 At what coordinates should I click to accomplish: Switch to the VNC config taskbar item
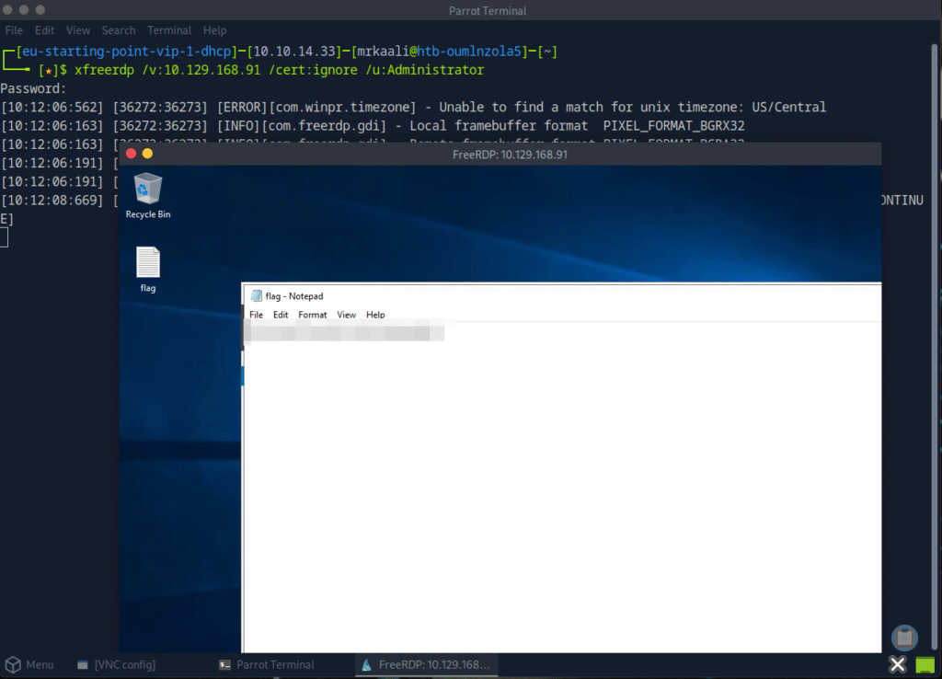[x=117, y=664]
